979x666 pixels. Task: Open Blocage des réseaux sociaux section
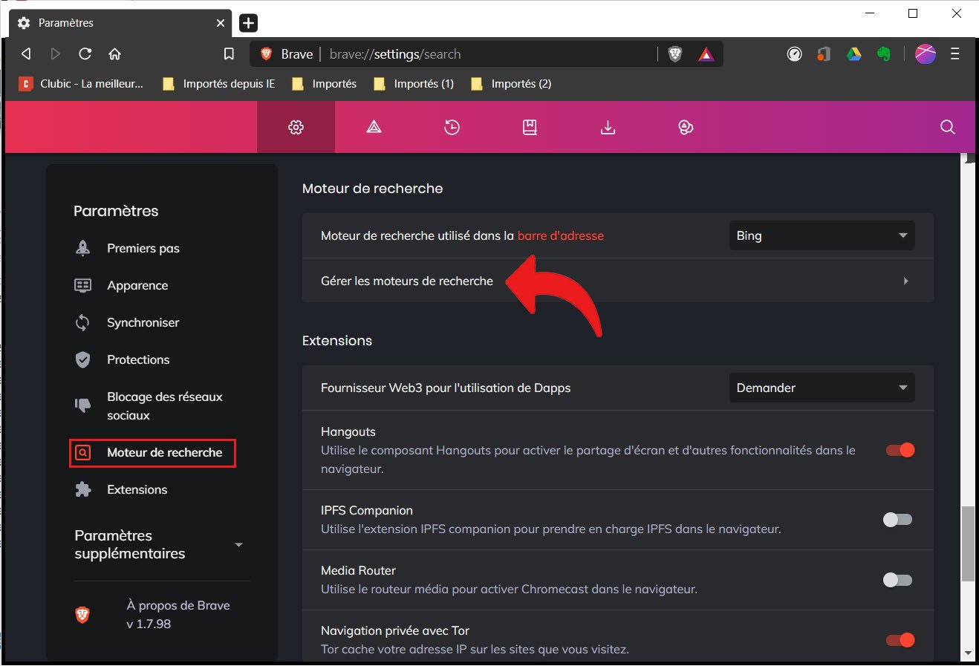click(165, 405)
